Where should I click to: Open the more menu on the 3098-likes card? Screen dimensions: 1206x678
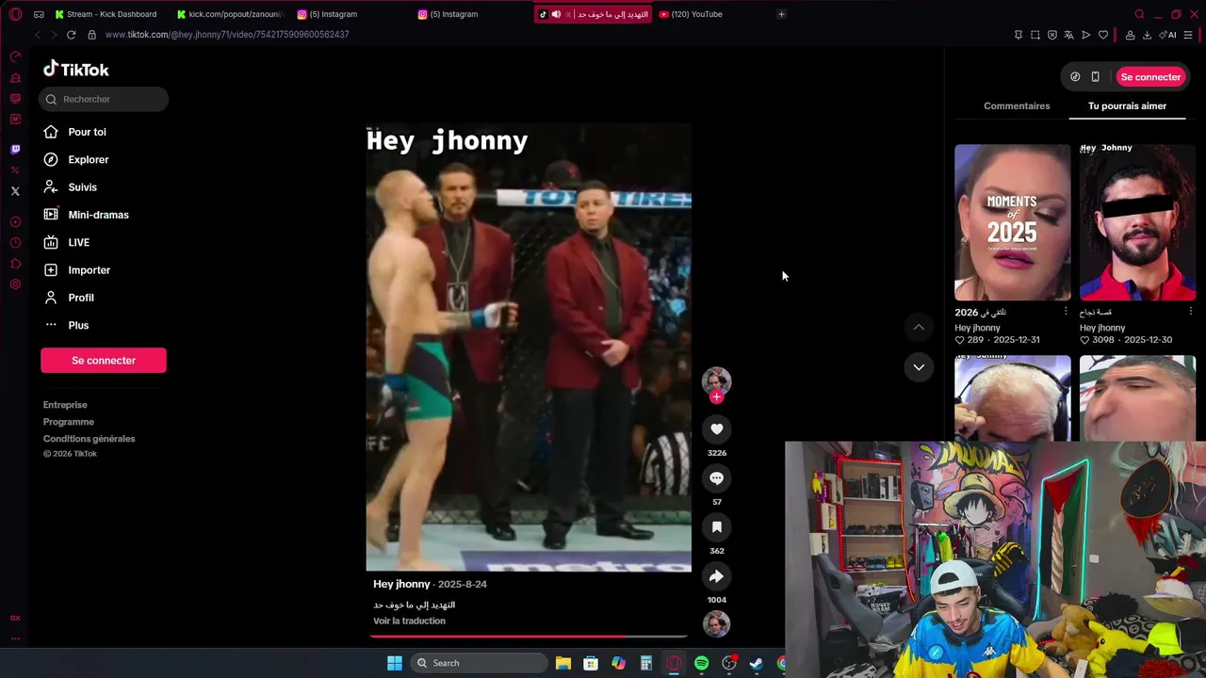(x=1191, y=312)
